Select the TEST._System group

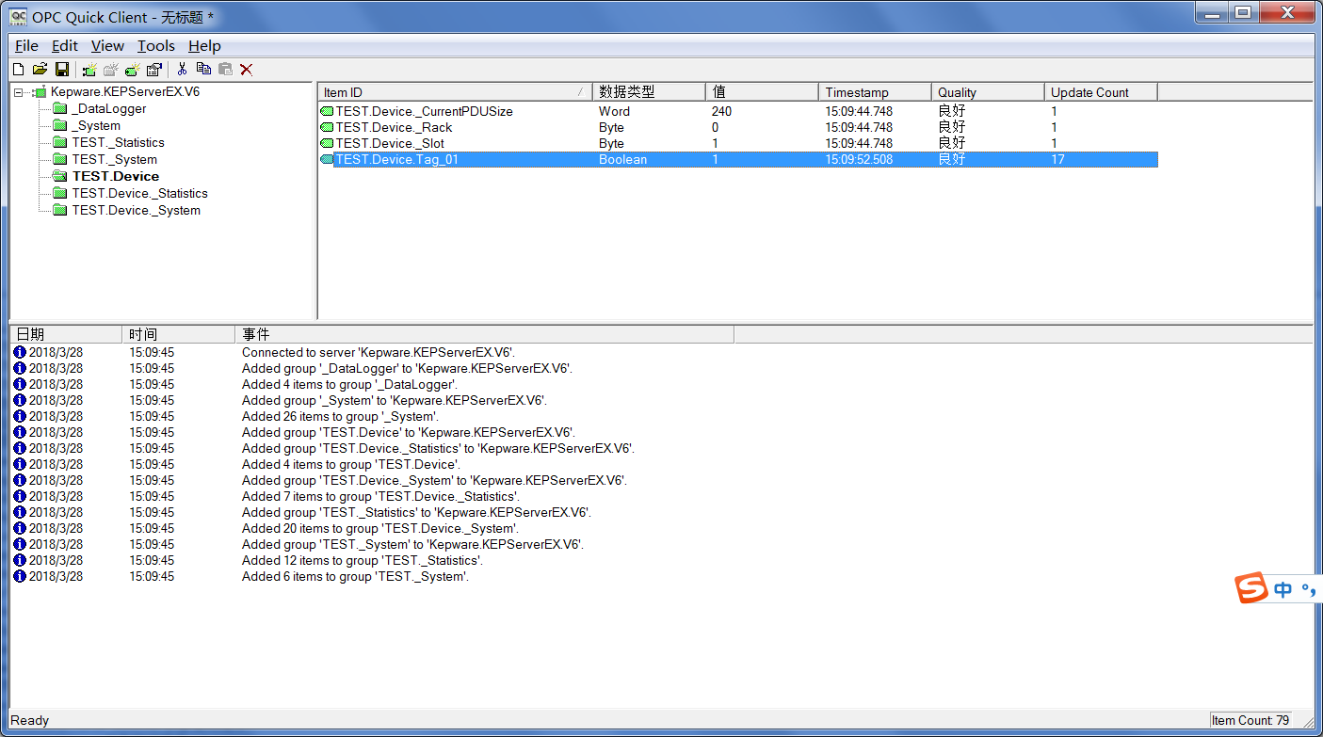pos(114,160)
